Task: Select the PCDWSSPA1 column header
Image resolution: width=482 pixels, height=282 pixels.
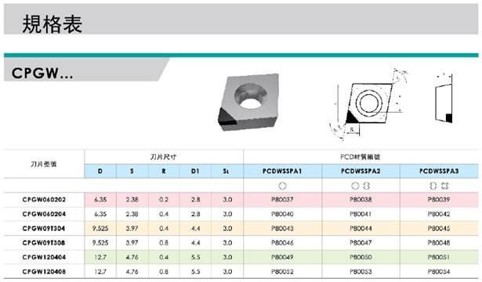Action: click(x=282, y=171)
